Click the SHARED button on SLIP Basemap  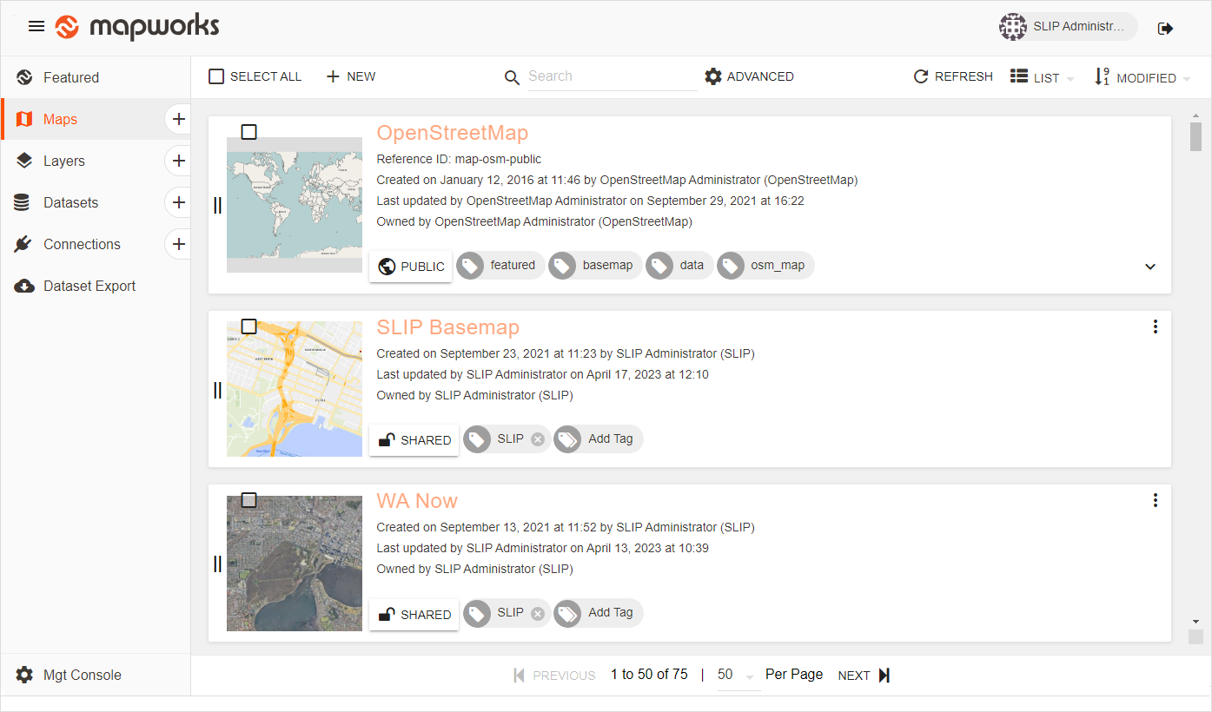click(x=414, y=440)
